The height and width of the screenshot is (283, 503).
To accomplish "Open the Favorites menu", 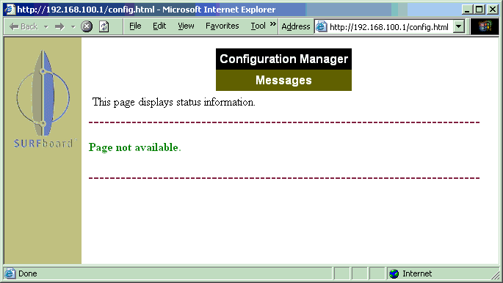I will point(222,26).
